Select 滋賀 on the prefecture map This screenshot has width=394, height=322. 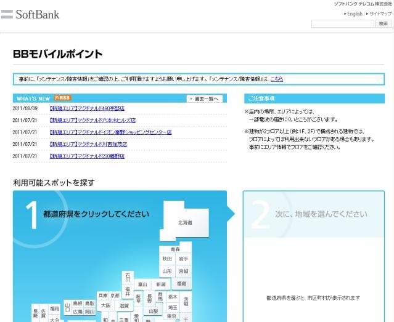click(x=124, y=306)
